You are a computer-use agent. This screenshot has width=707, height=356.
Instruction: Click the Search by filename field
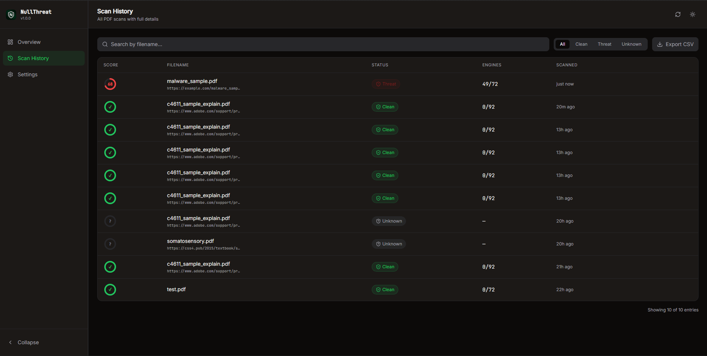[x=323, y=44]
